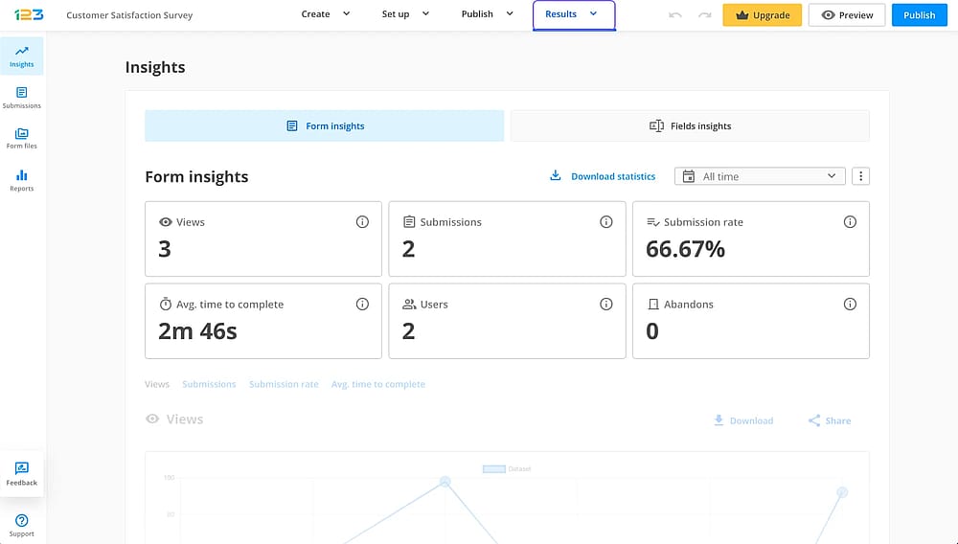
Task: Open Insights in the left sidebar
Action: pos(22,57)
